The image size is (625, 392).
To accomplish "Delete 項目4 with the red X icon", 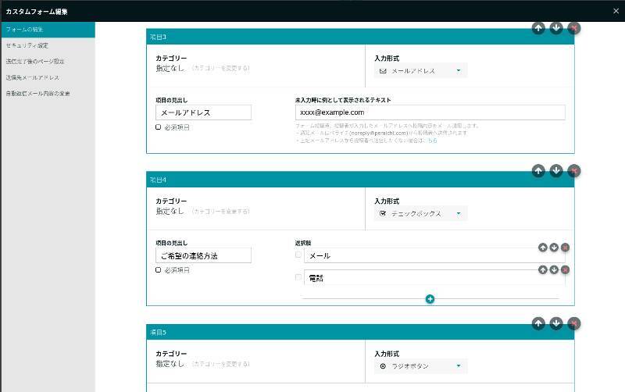I will click(x=574, y=171).
